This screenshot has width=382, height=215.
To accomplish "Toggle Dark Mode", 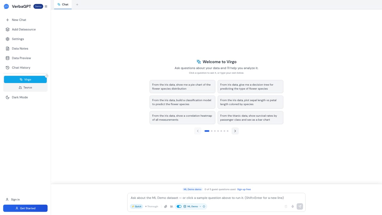I will tap(25, 97).
